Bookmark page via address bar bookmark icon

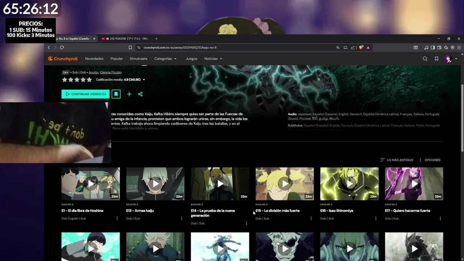click(x=130, y=47)
